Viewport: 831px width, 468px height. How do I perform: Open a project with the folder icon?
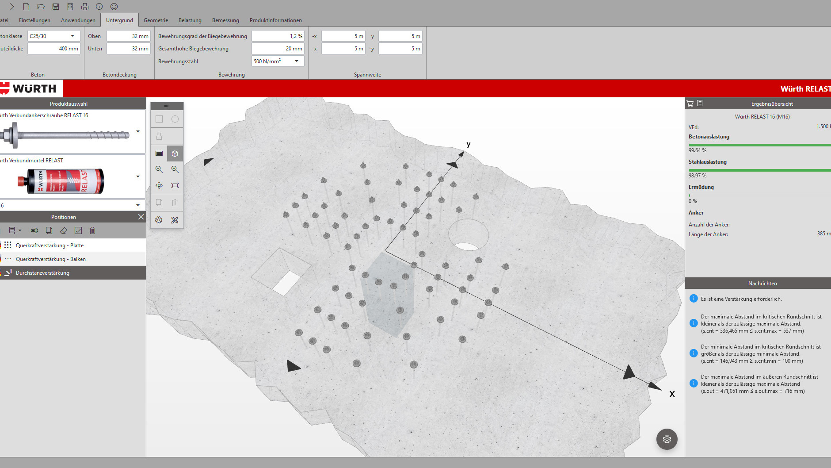(41, 7)
